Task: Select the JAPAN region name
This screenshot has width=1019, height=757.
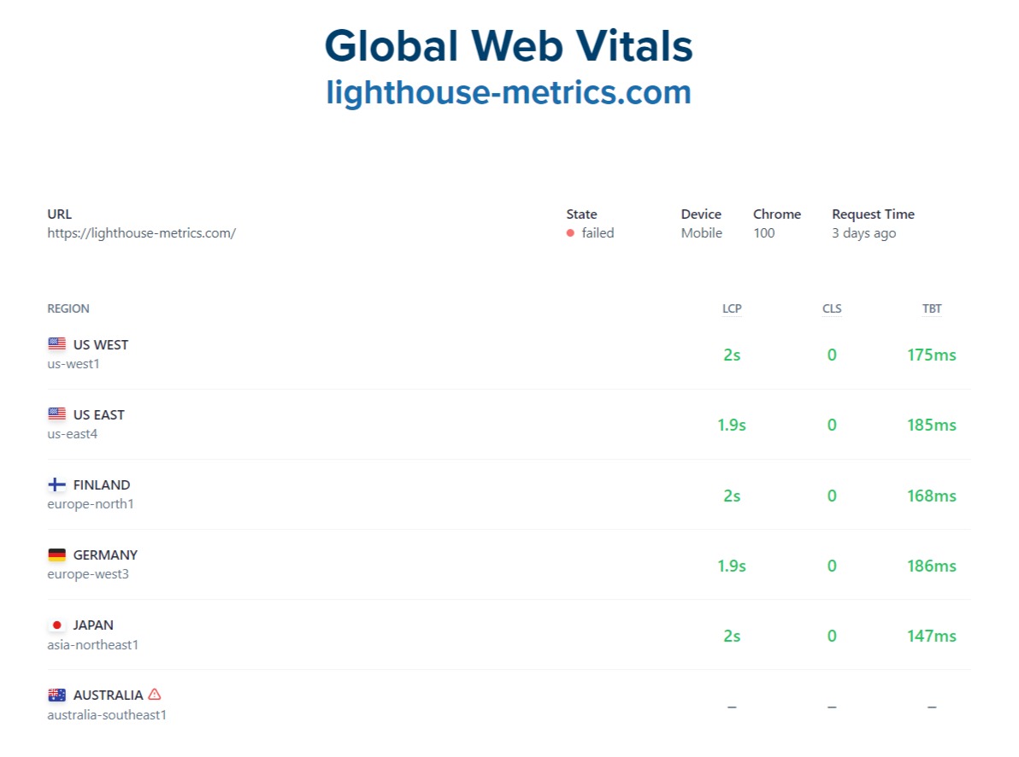Action: (93, 625)
